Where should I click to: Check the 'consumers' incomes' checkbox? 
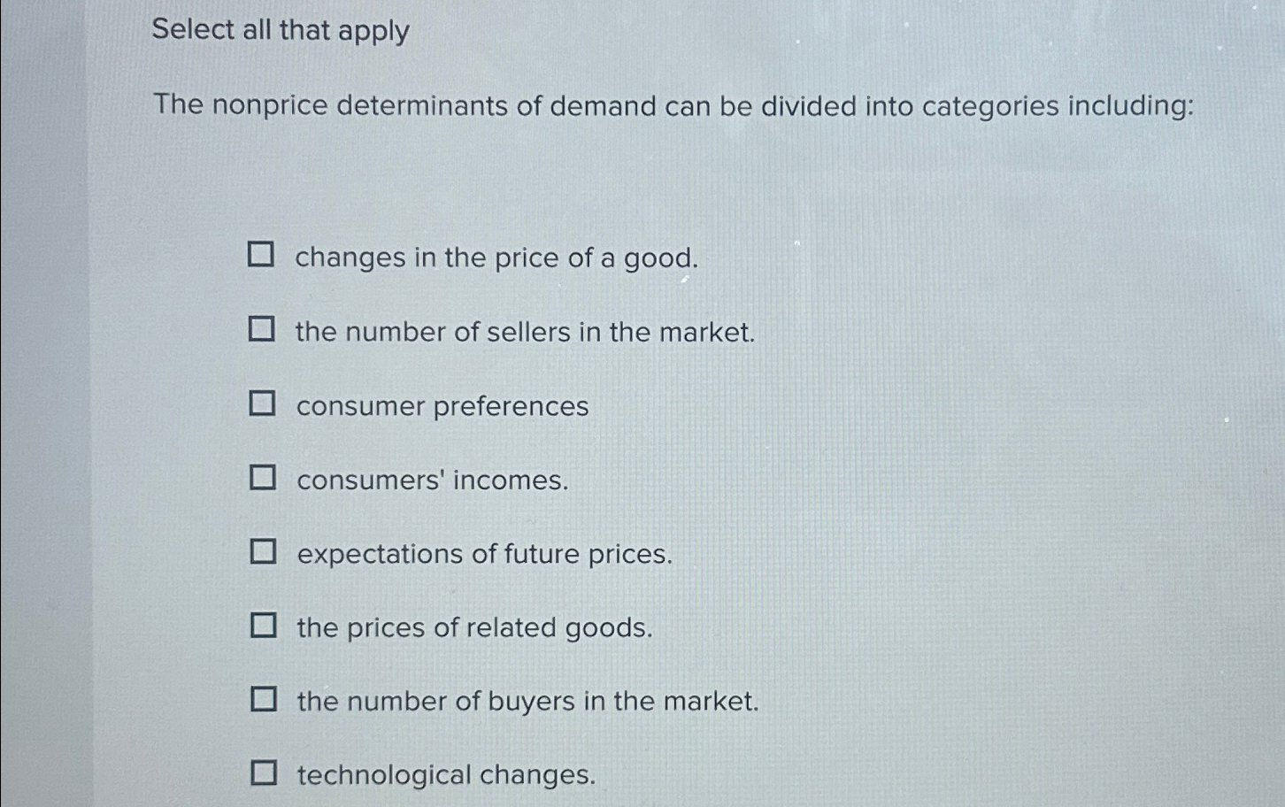click(262, 479)
